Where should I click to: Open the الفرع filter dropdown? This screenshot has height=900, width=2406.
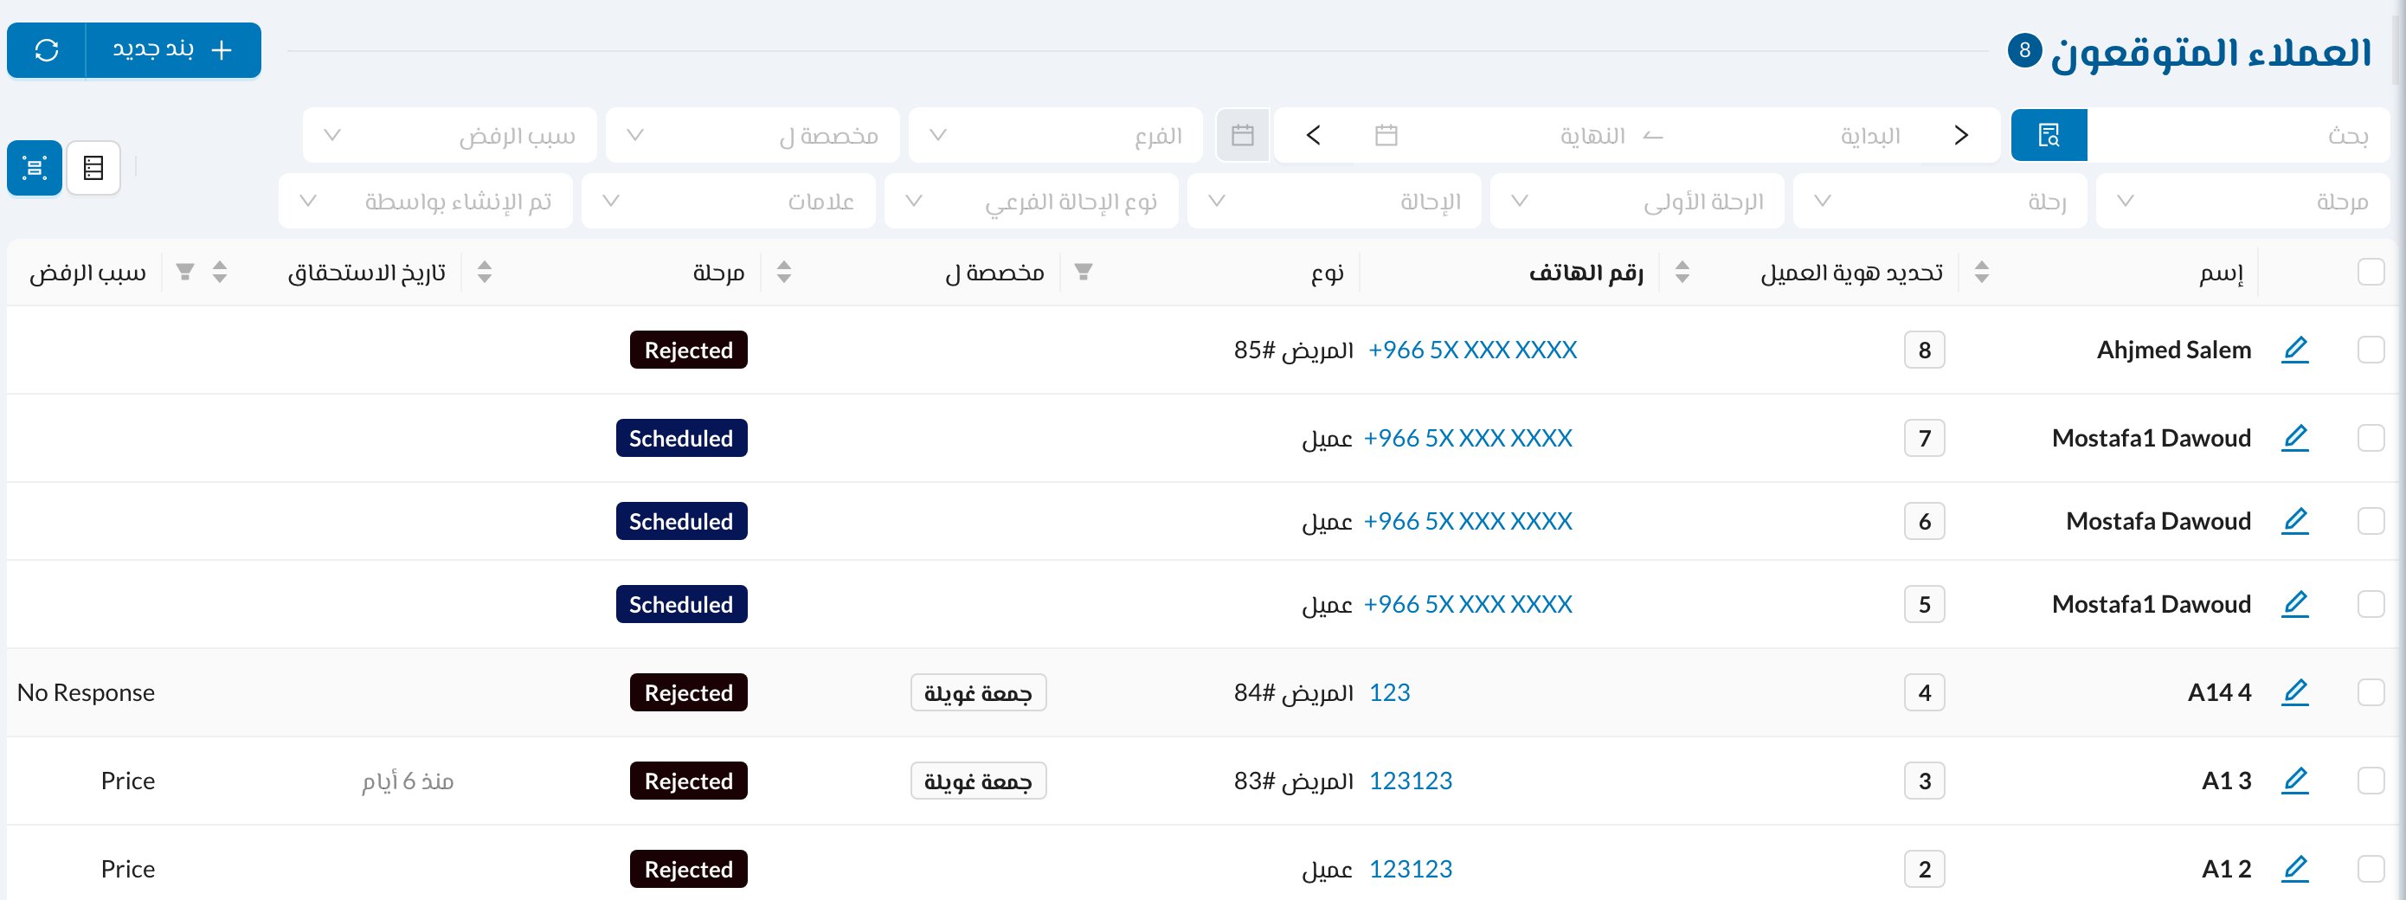pos(1055,135)
